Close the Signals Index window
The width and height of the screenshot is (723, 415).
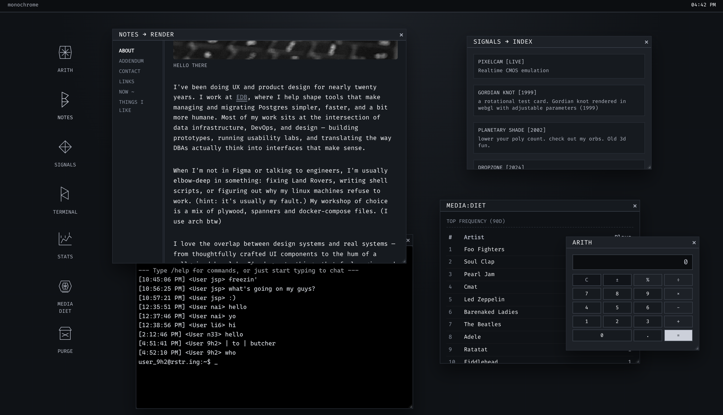tap(646, 42)
